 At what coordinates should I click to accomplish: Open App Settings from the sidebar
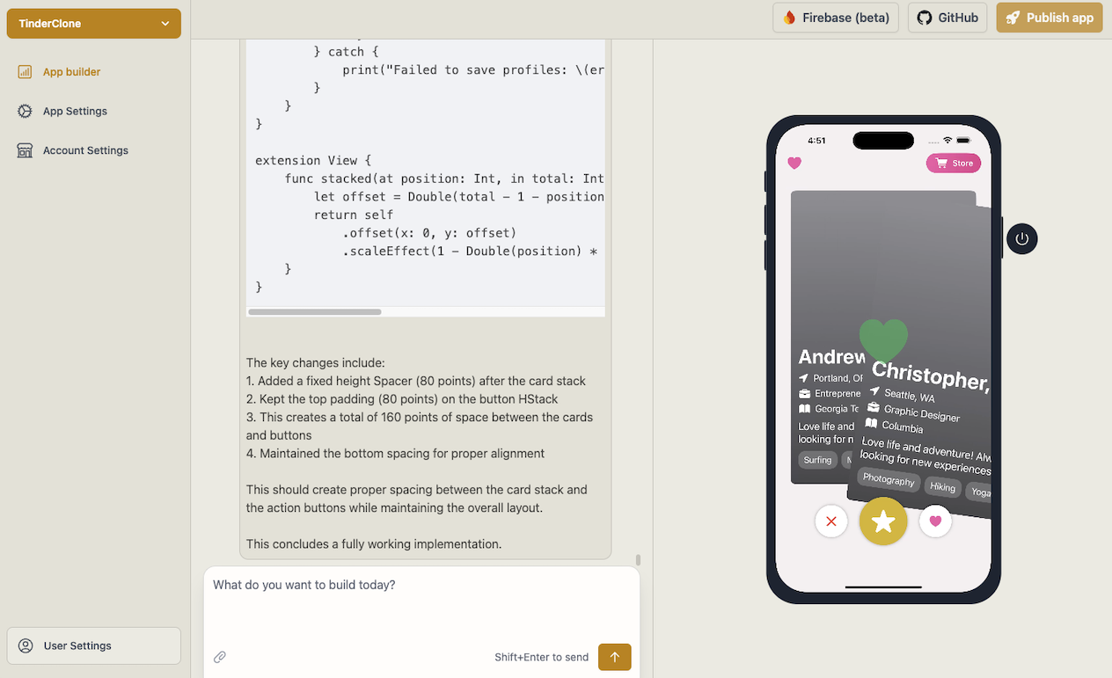pos(26,111)
